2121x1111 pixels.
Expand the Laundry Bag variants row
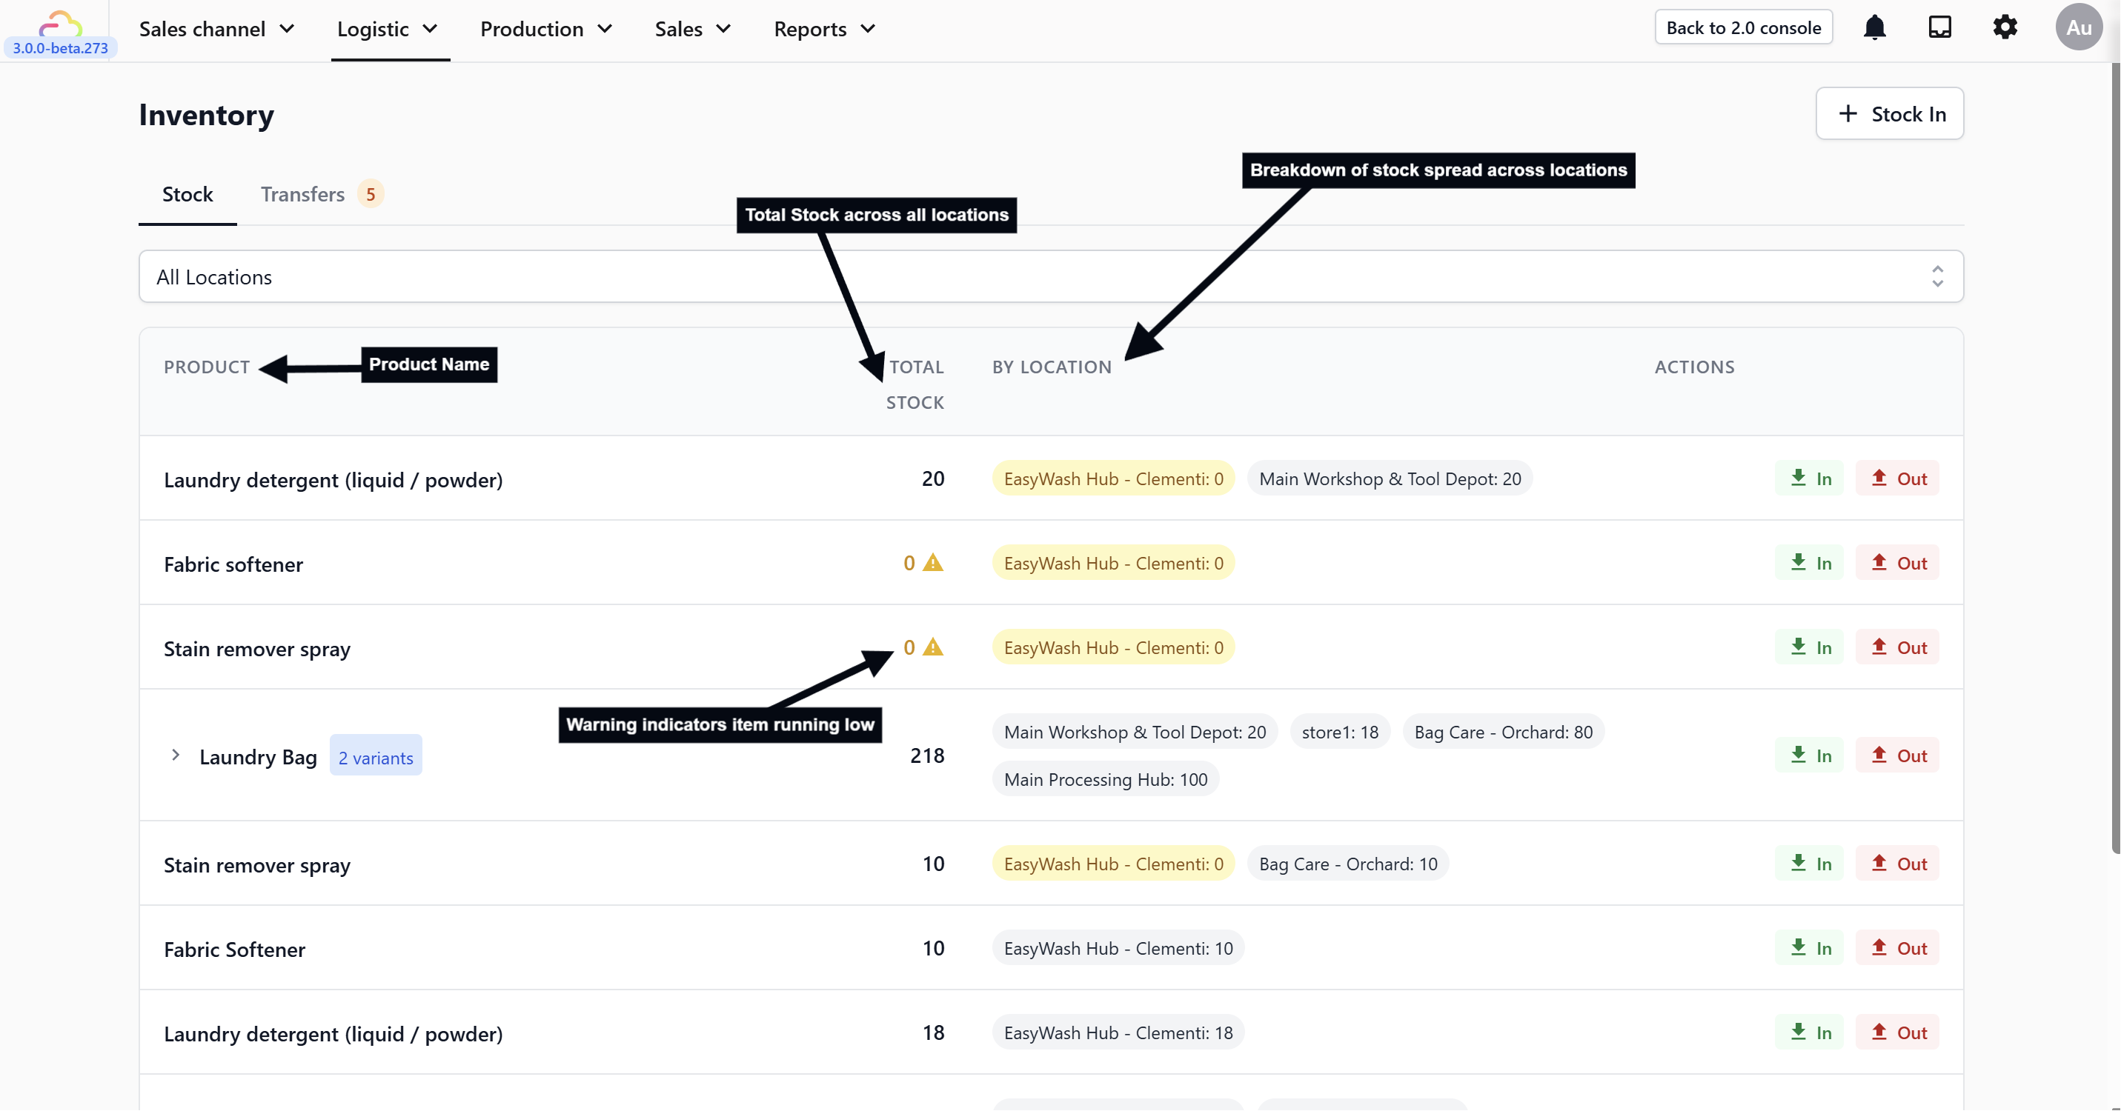click(176, 755)
